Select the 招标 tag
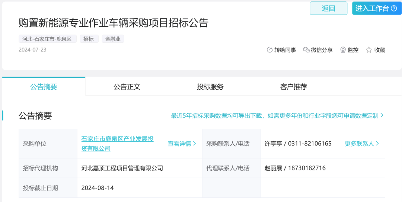The image size is (402, 202). [89, 39]
